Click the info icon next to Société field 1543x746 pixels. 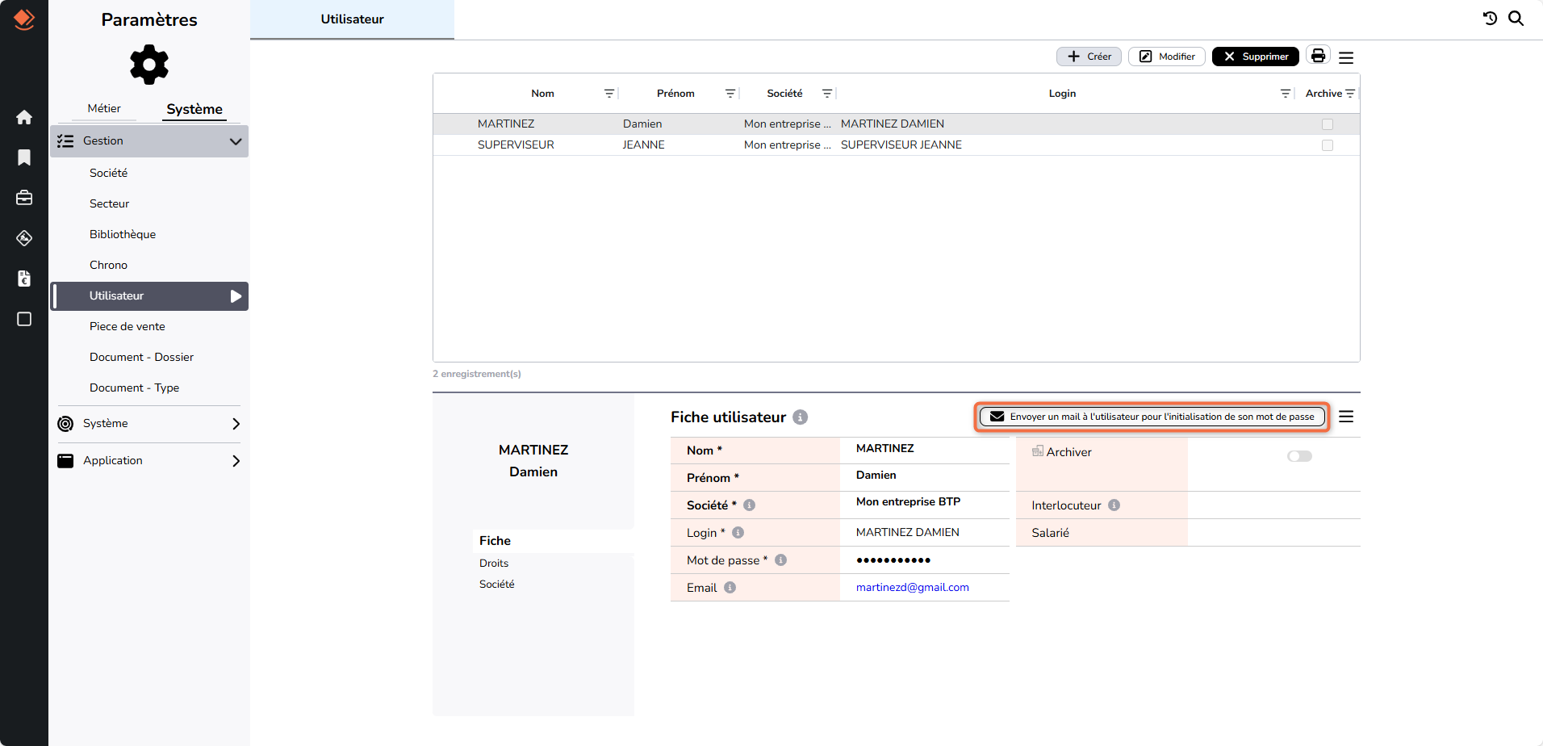pyautogui.click(x=751, y=505)
